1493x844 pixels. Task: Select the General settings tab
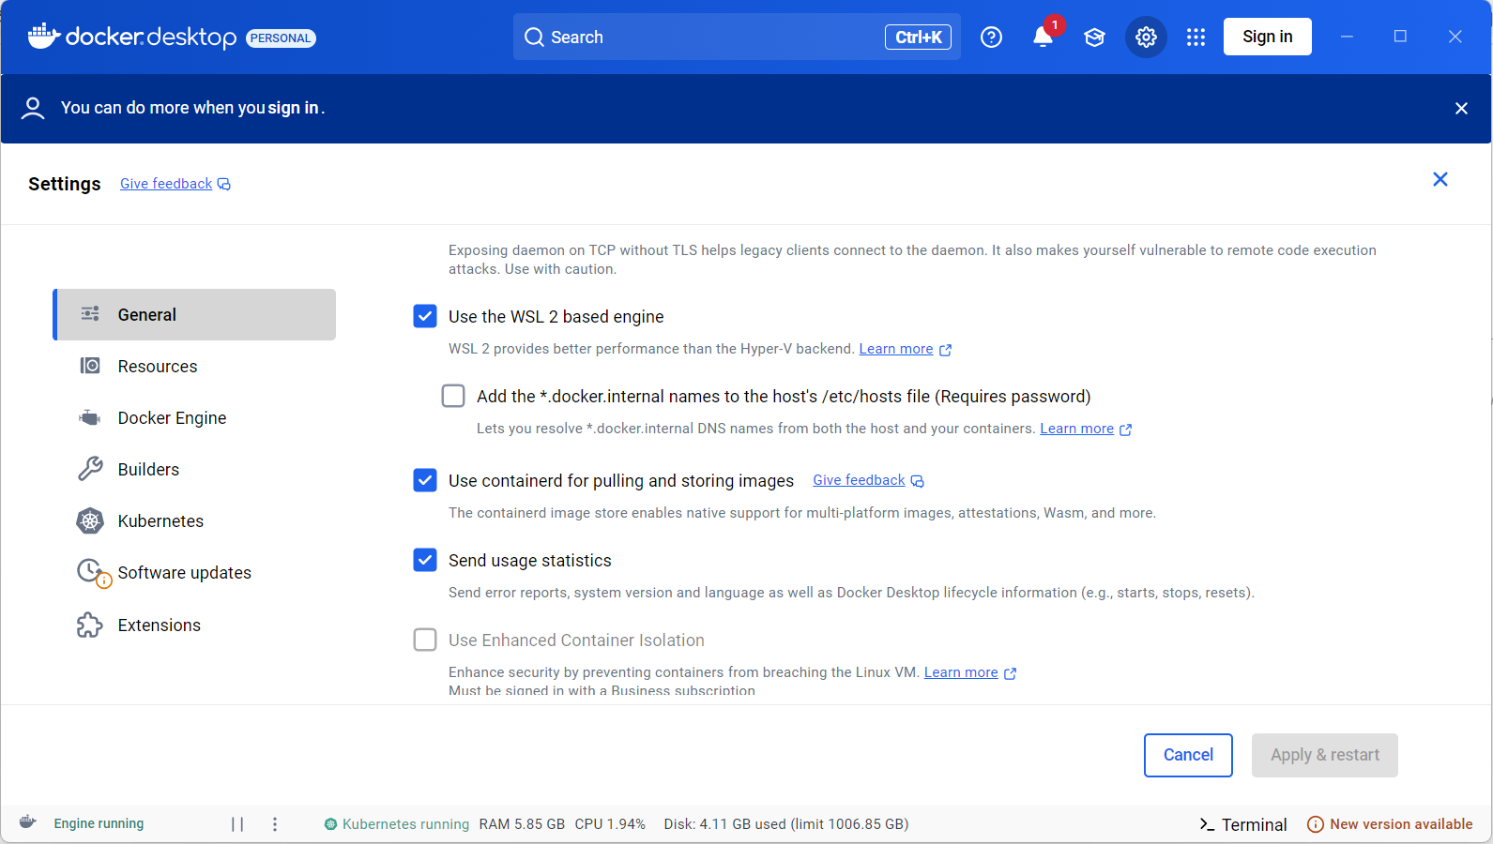pos(194,314)
